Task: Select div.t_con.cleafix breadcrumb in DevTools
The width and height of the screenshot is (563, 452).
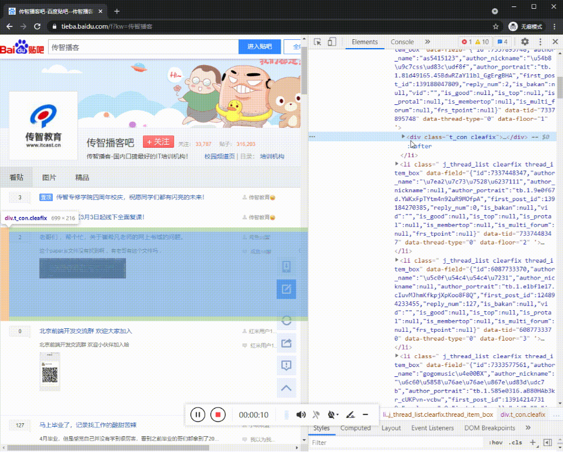Action: [x=523, y=414]
